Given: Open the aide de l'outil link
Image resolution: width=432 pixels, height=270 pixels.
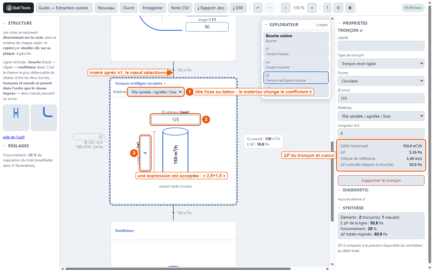Looking at the screenshot, I should click(x=14, y=137).
